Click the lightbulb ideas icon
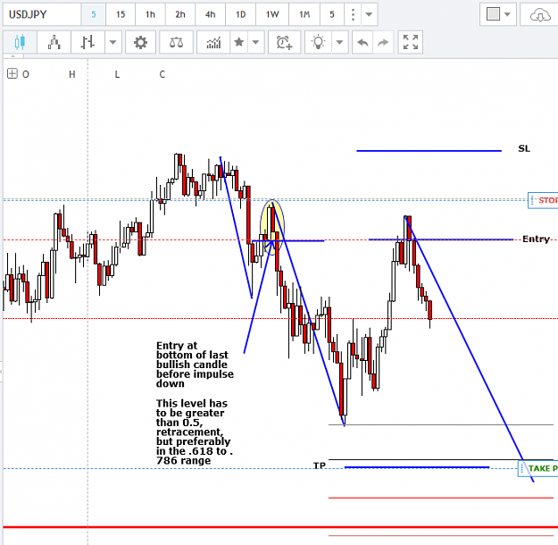 318,42
